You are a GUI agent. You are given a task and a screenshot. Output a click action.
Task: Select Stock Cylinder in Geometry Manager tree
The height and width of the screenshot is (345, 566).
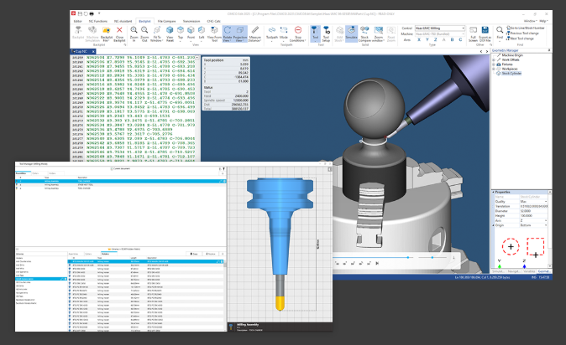(x=511, y=74)
